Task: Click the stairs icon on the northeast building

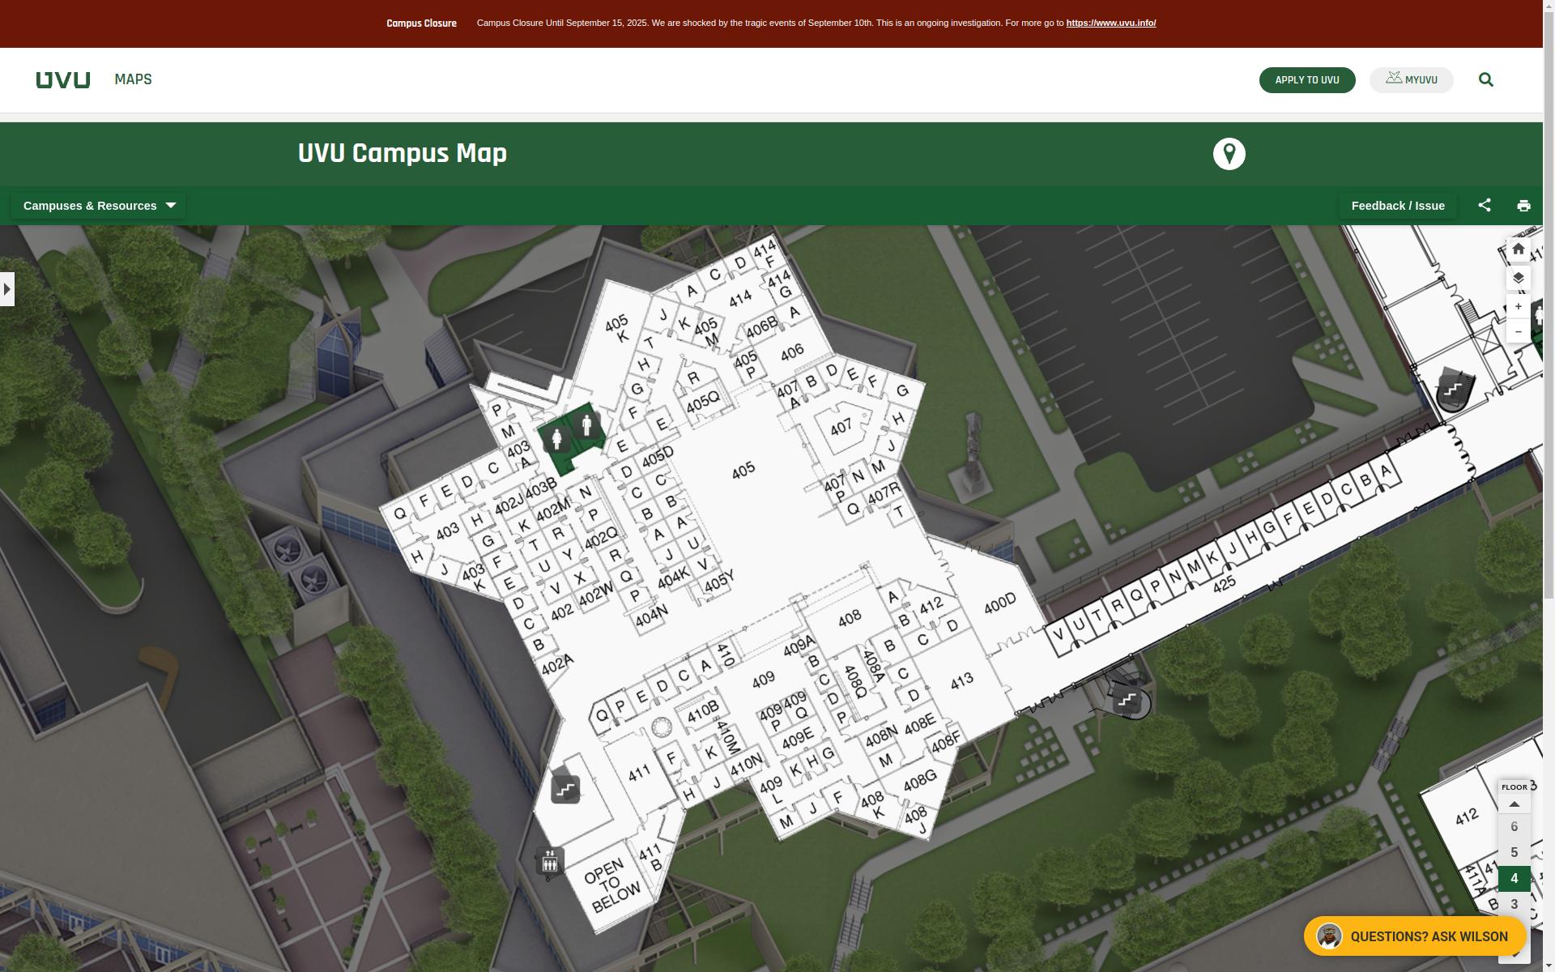Action: pyautogui.click(x=1454, y=390)
